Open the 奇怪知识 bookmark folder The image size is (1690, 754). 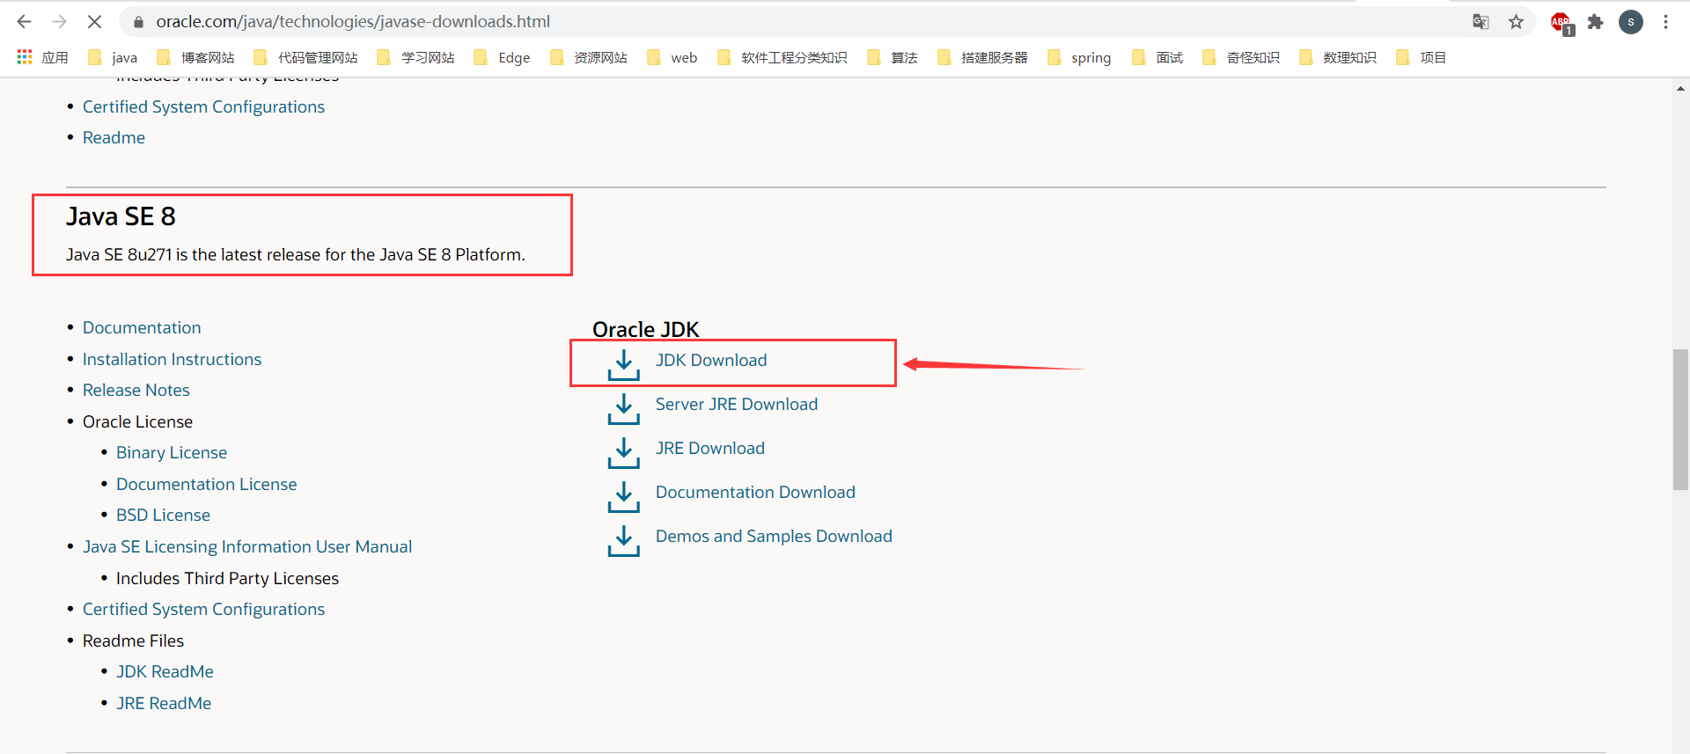1241,57
